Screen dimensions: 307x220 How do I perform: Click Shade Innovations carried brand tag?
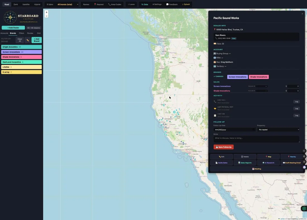pos(259,77)
